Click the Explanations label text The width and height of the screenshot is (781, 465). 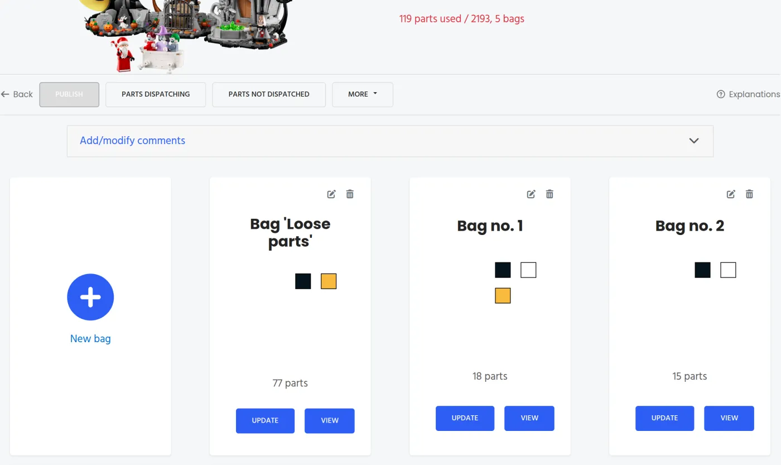(x=754, y=94)
